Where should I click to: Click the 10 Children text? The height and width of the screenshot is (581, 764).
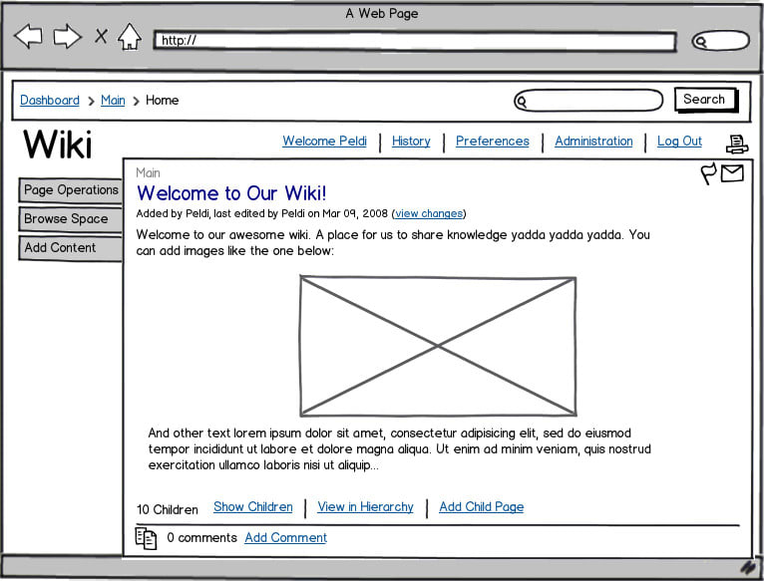click(168, 510)
